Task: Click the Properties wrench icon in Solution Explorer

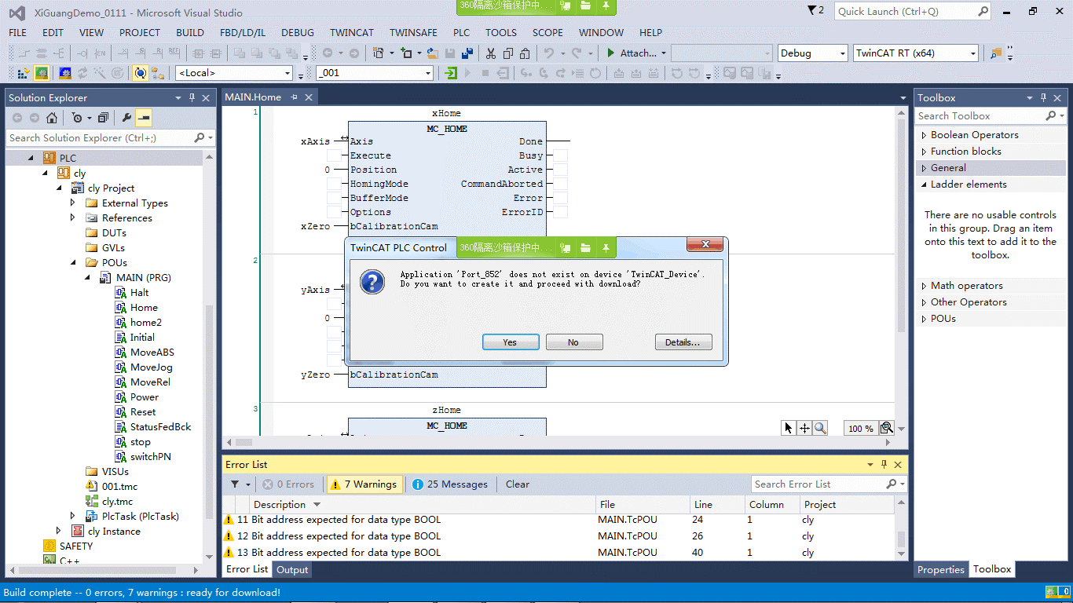Action: tap(126, 118)
